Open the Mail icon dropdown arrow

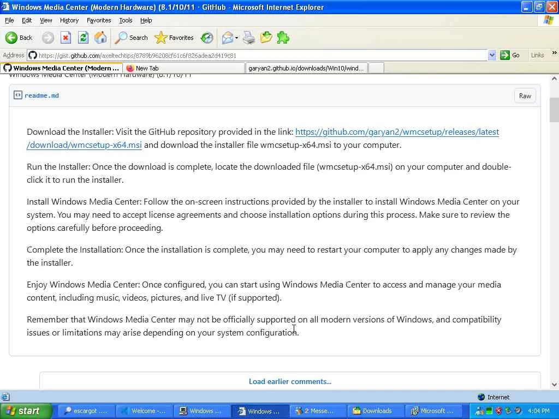click(x=236, y=38)
